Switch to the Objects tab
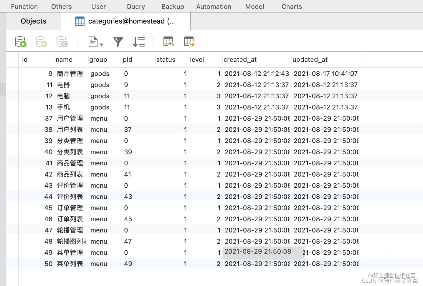 tap(34, 21)
